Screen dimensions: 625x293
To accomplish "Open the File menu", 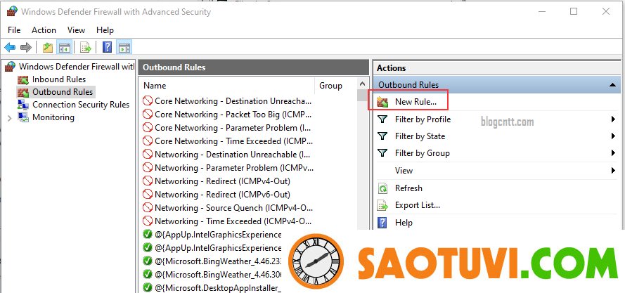I will 14,30.
